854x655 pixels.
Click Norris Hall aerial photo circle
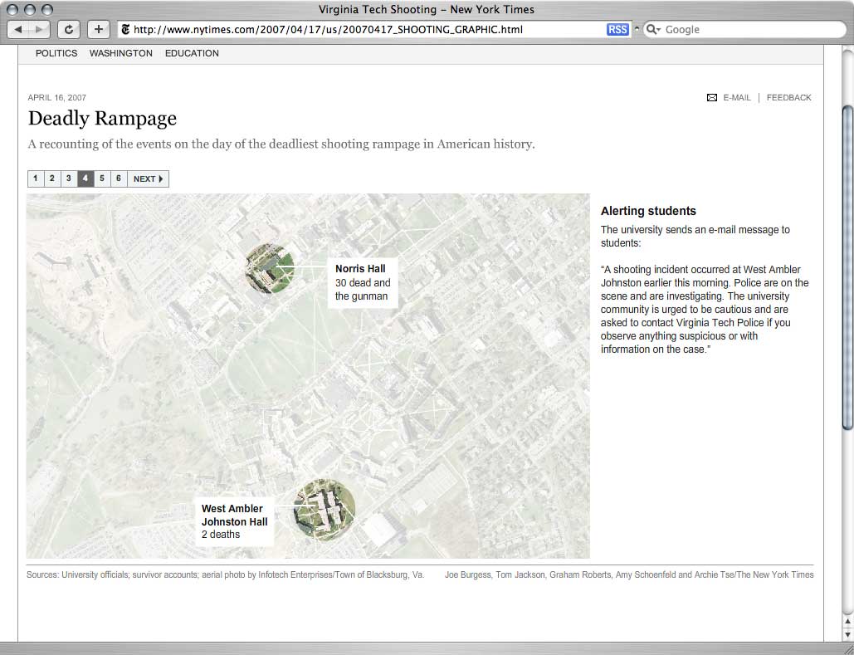(x=270, y=269)
